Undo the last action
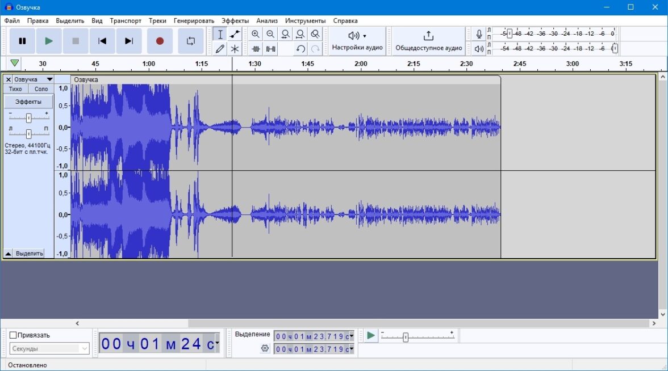This screenshot has width=668, height=371. 300,49
